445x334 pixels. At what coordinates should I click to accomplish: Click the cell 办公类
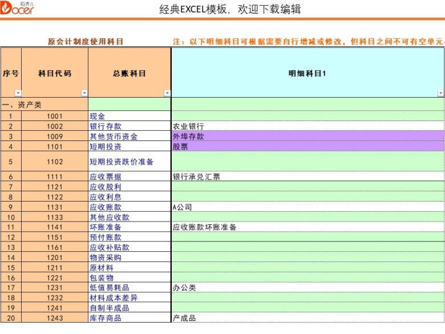(x=308, y=288)
